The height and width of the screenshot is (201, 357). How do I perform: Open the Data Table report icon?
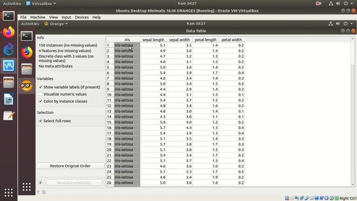44,192
